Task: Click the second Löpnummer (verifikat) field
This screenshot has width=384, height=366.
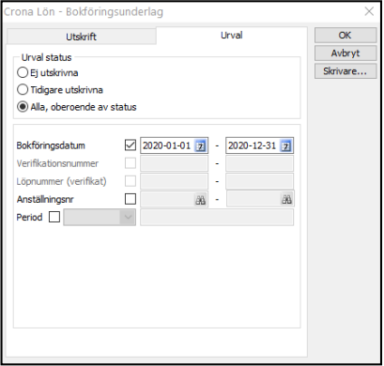Action: [260, 181]
